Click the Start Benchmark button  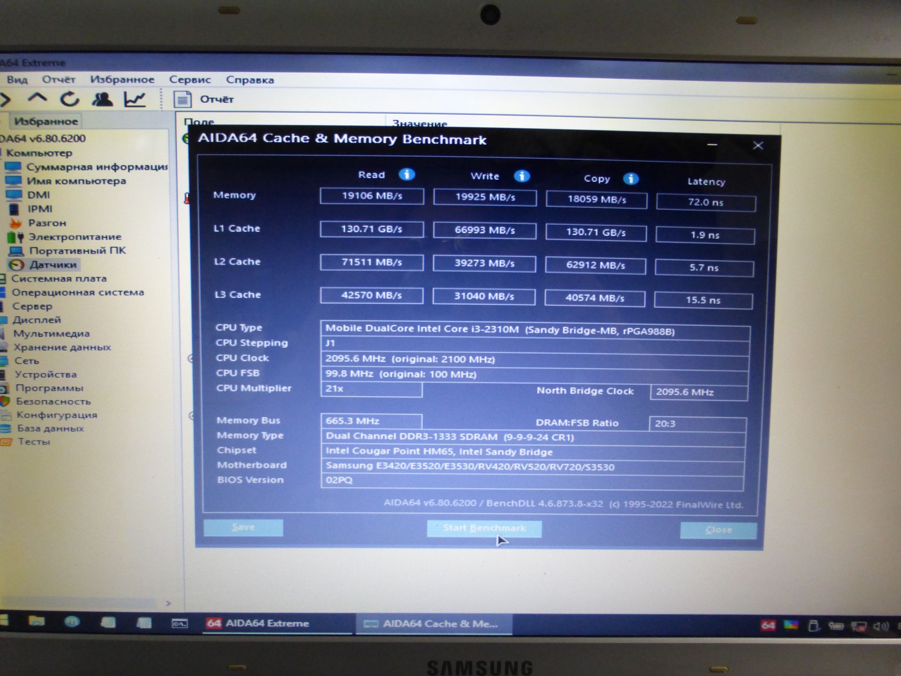[484, 528]
